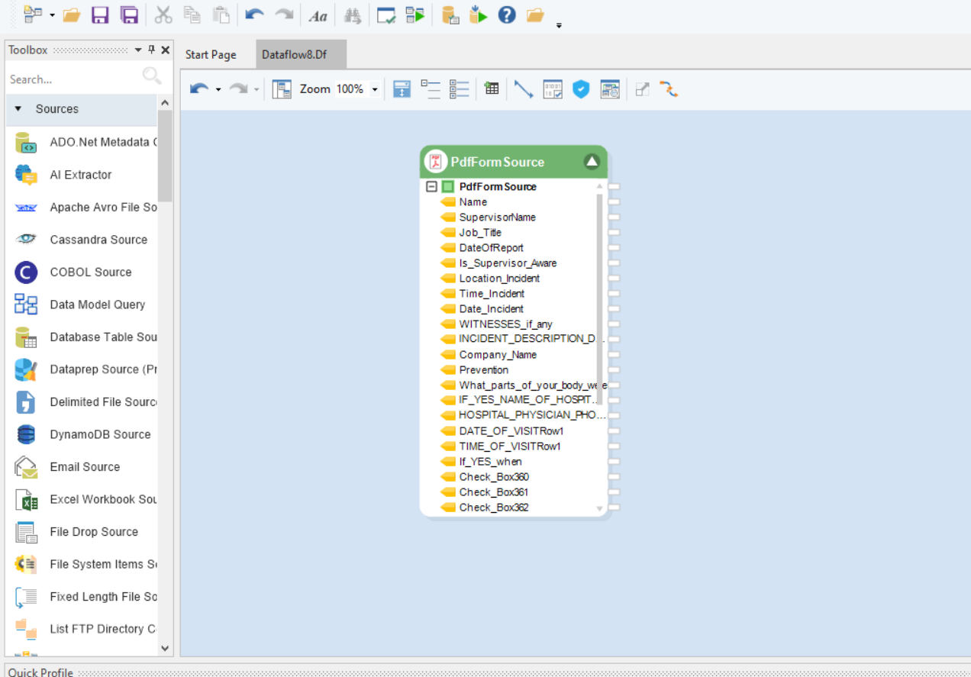This screenshot has height=677, width=971.
Task: Click the Toolbox scrollbar down arrow
Action: [165, 648]
